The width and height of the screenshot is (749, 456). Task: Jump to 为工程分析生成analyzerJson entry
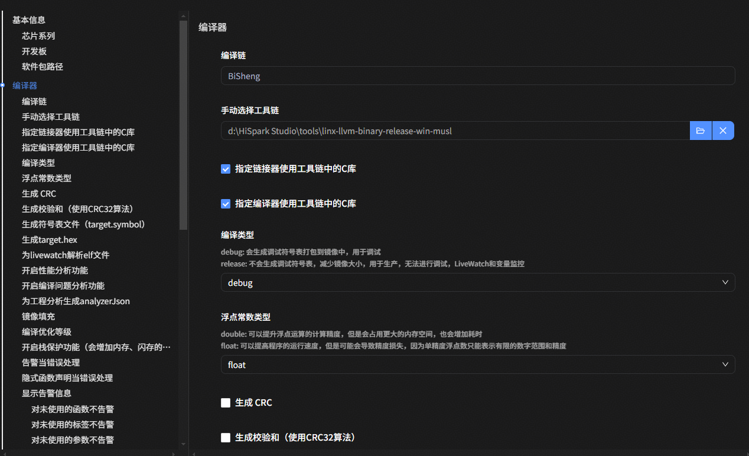coord(76,301)
